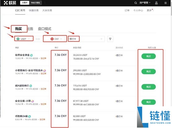
Task: Switch to the 出售 tab
Action: [30, 29]
